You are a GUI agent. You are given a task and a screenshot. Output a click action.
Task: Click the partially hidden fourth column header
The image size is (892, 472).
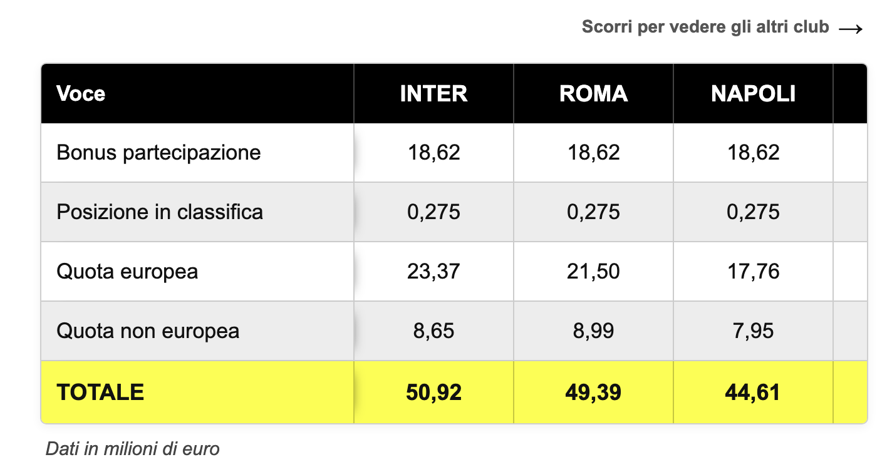point(850,94)
